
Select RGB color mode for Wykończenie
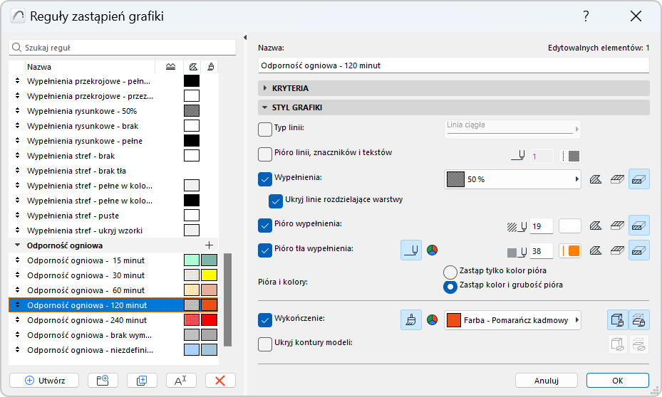point(432,320)
